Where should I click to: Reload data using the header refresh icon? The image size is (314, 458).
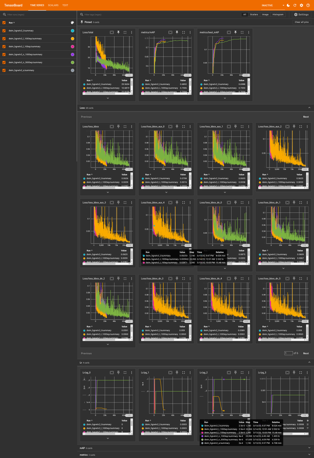(x=295, y=5)
